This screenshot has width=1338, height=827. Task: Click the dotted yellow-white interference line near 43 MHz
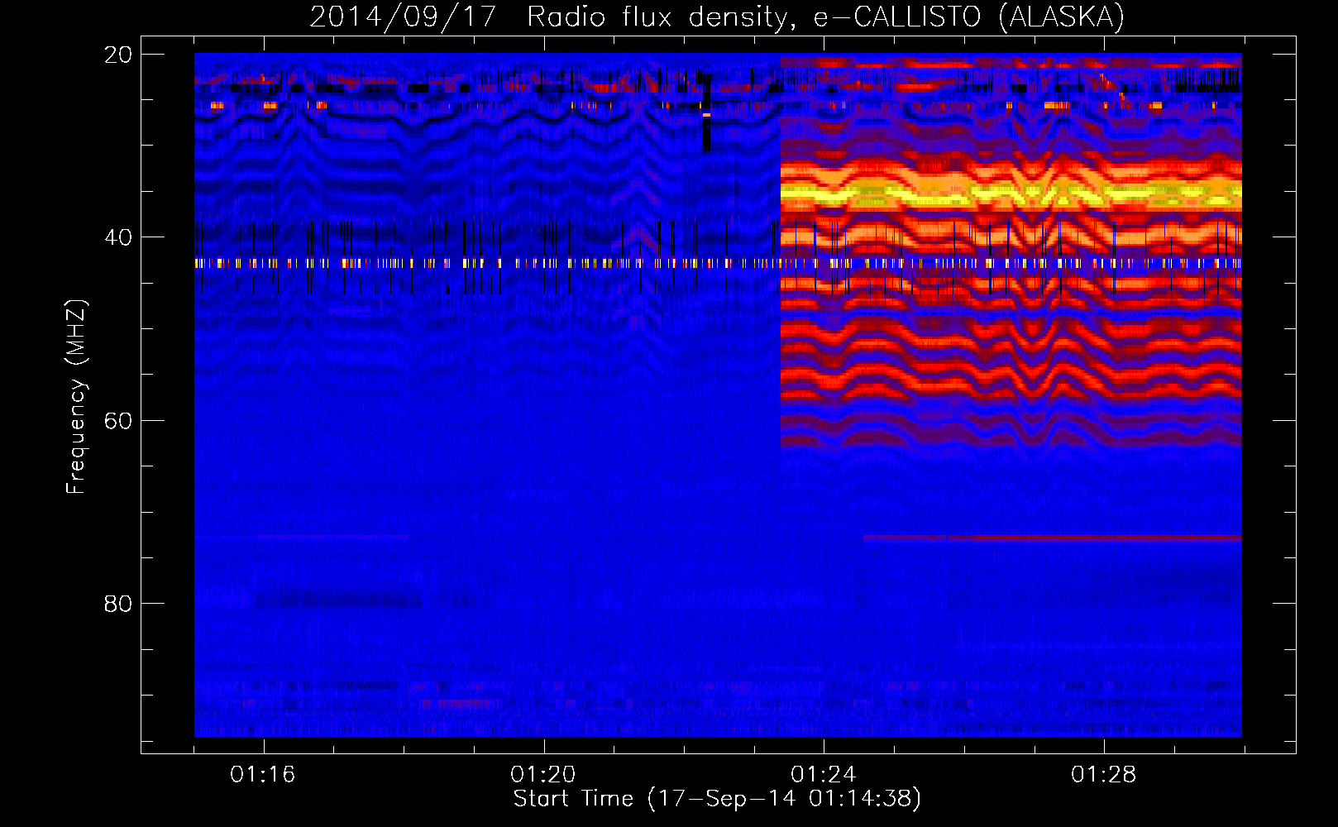tap(718, 264)
